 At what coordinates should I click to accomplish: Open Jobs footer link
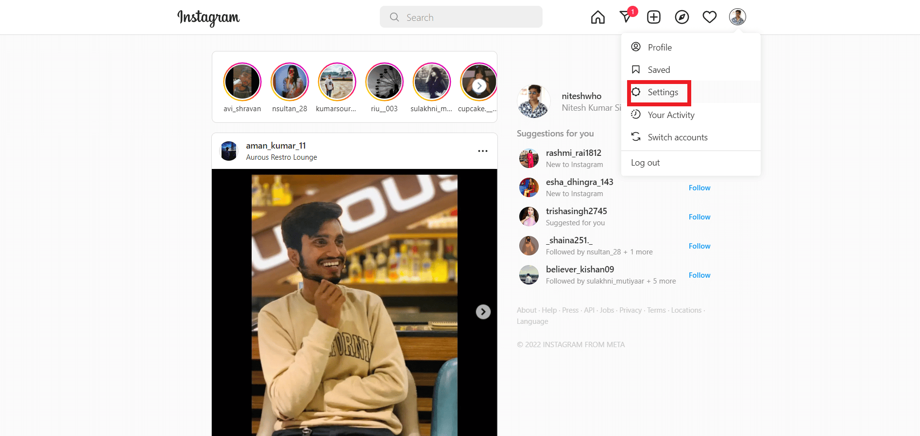pos(607,310)
